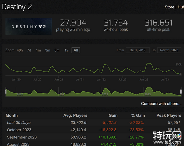Click the 57,551 peak players value
The image size is (184, 146).
pos(174,123)
